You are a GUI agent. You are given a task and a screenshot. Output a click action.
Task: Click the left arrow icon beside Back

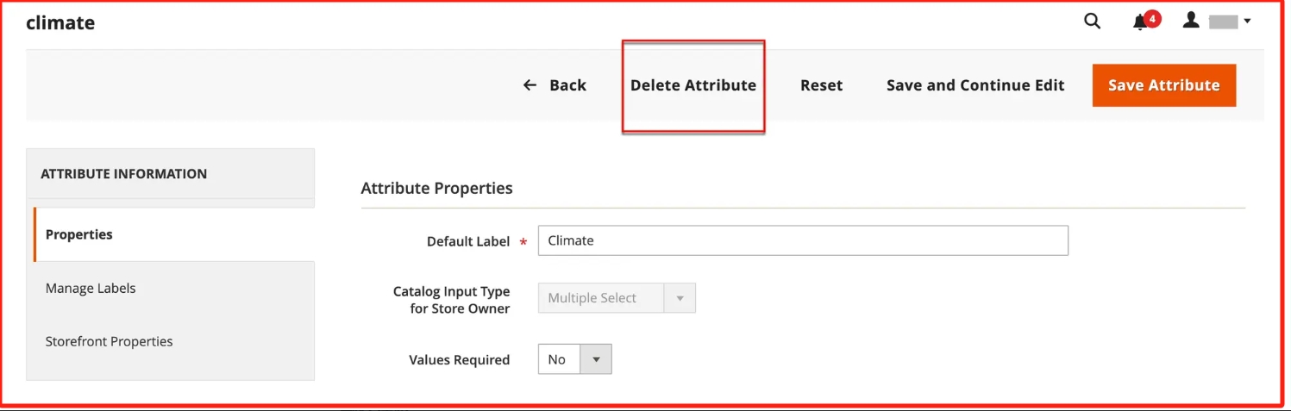[x=530, y=85]
